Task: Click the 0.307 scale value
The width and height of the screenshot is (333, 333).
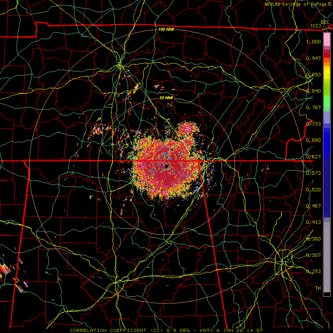Action: click(x=313, y=255)
